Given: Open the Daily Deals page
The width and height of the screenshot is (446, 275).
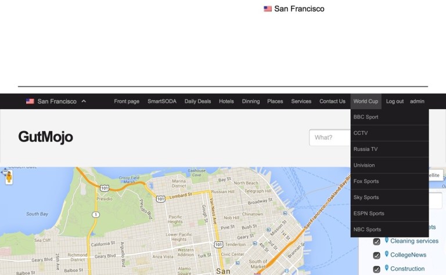Looking at the screenshot, I should click(x=197, y=102).
